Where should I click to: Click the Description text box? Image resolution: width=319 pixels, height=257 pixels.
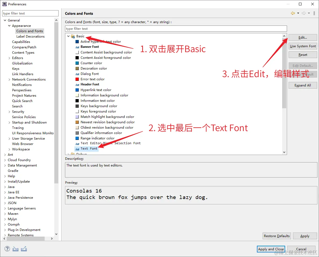[191, 170]
